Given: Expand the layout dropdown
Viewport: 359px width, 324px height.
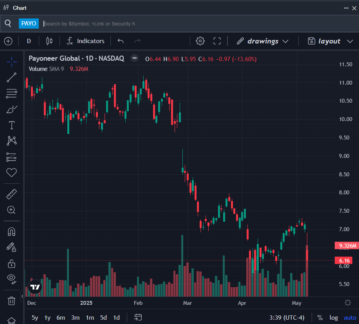Looking at the screenshot, I should [330, 41].
